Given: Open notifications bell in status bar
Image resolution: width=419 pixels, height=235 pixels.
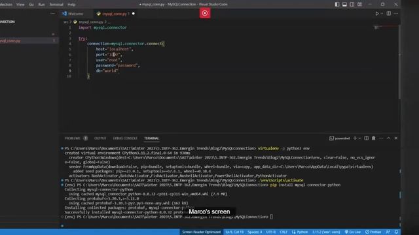Looking at the screenshot, I should click(x=397, y=232).
